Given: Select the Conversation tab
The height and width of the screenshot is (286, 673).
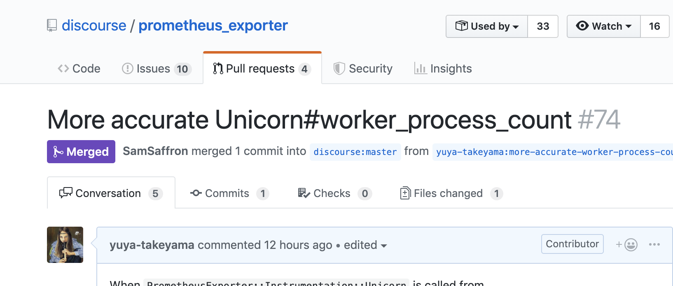Looking at the screenshot, I should point(111,193).
